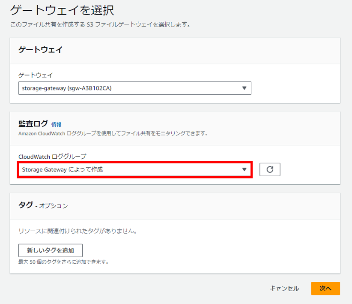The height and width of the screenshot is (304, 352).
Task: Click the 最大 50 個のタグ hint text
Action: click(63, 262)
